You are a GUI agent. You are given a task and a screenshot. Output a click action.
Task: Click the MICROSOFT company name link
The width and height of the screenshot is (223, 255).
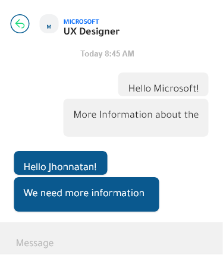pyautogui.click(x=81, y=21)
